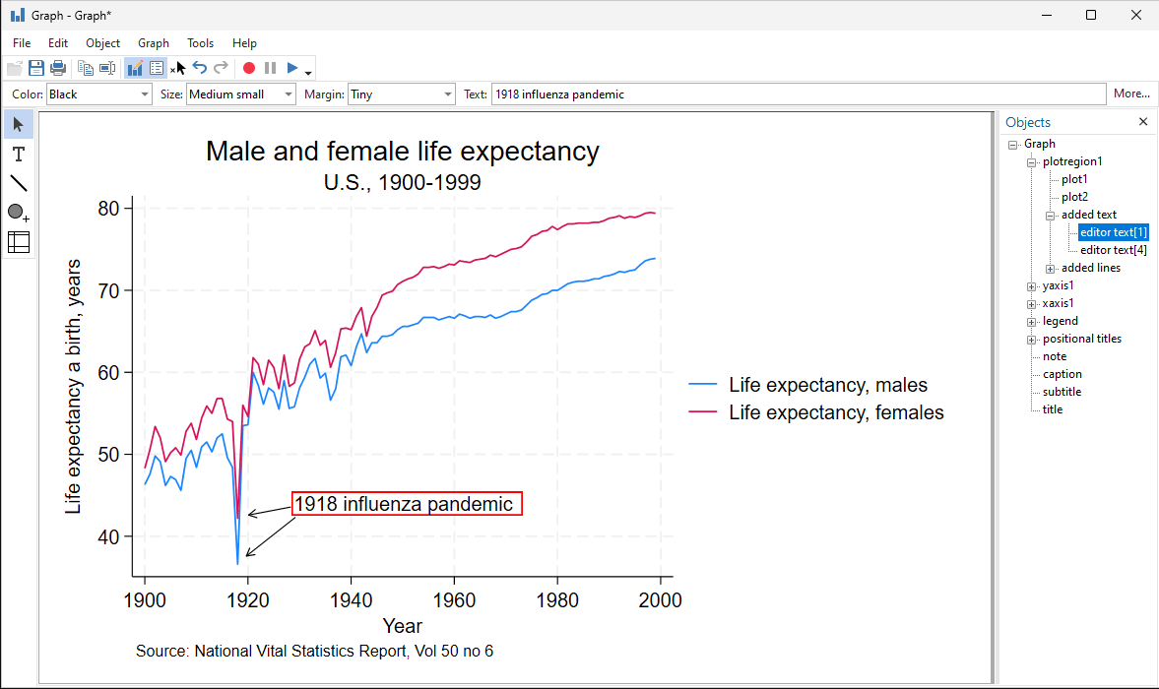Click the Print graph icon

point(58,68)
